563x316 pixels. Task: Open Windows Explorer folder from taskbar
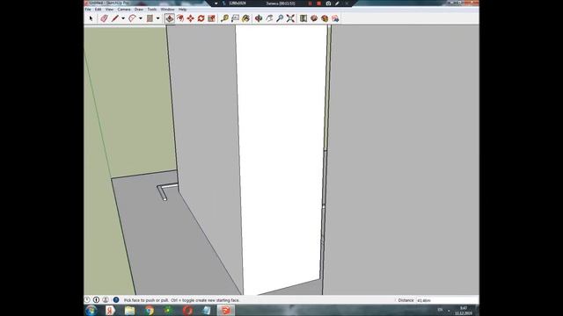[x=129, y=310]
